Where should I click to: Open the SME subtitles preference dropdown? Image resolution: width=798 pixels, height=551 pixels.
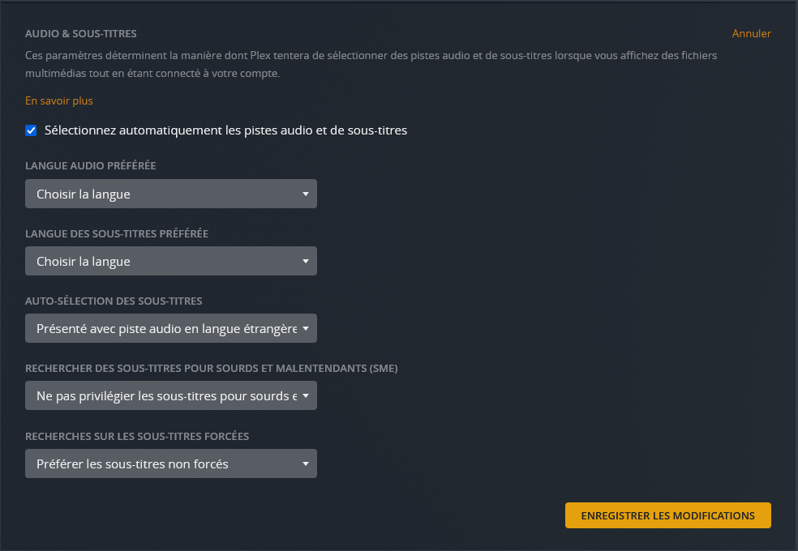click(171, 395)
